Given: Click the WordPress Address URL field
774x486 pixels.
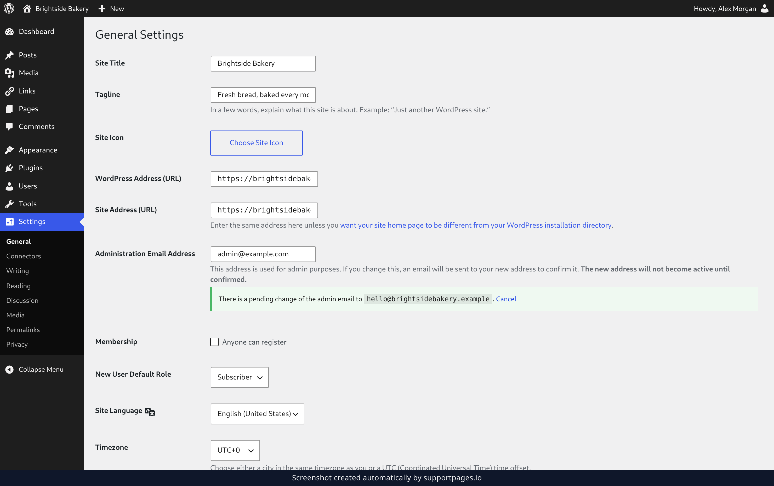Looking at the screenshot, I should (x=264, y=179).
